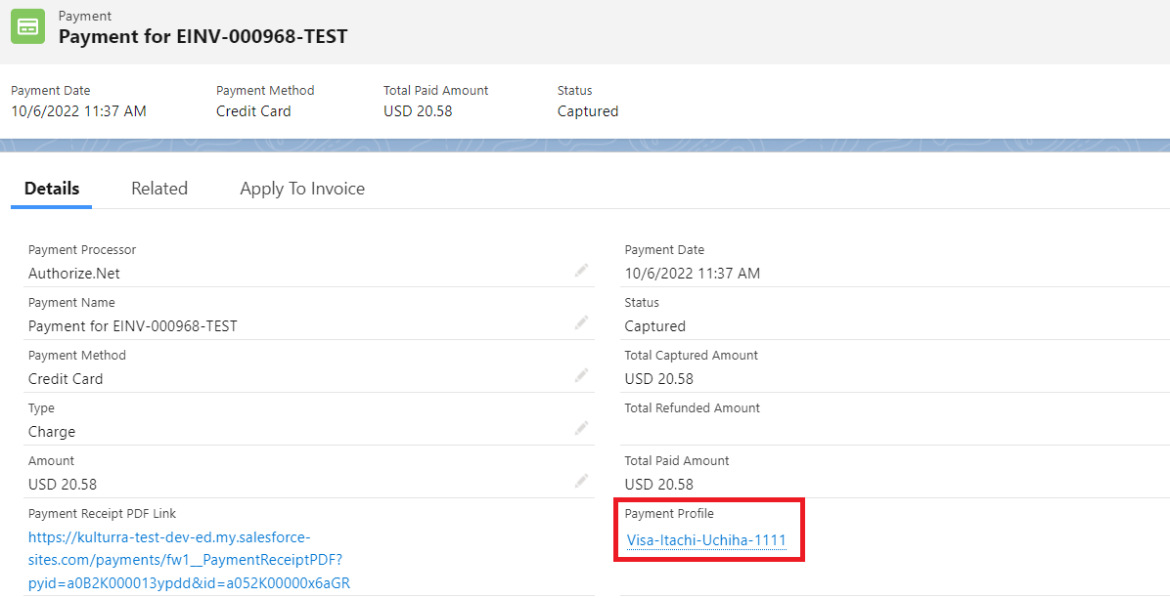The width and height of the screenshot is (1170, 598).
Task: Click the Authorize.Net payment processor value
Action: pos(74,274)
